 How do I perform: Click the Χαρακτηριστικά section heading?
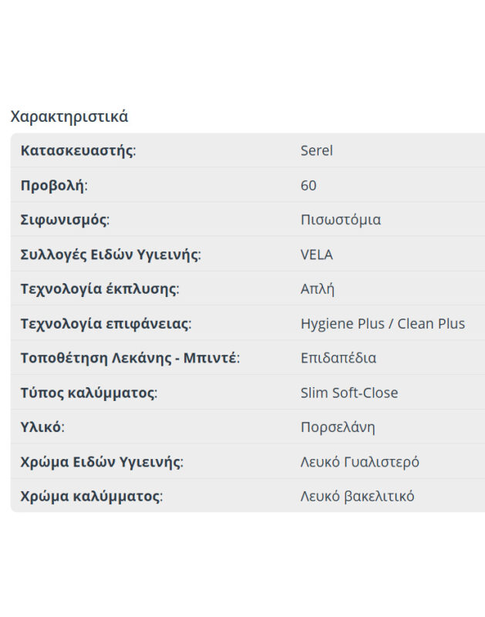click(69, 116)
